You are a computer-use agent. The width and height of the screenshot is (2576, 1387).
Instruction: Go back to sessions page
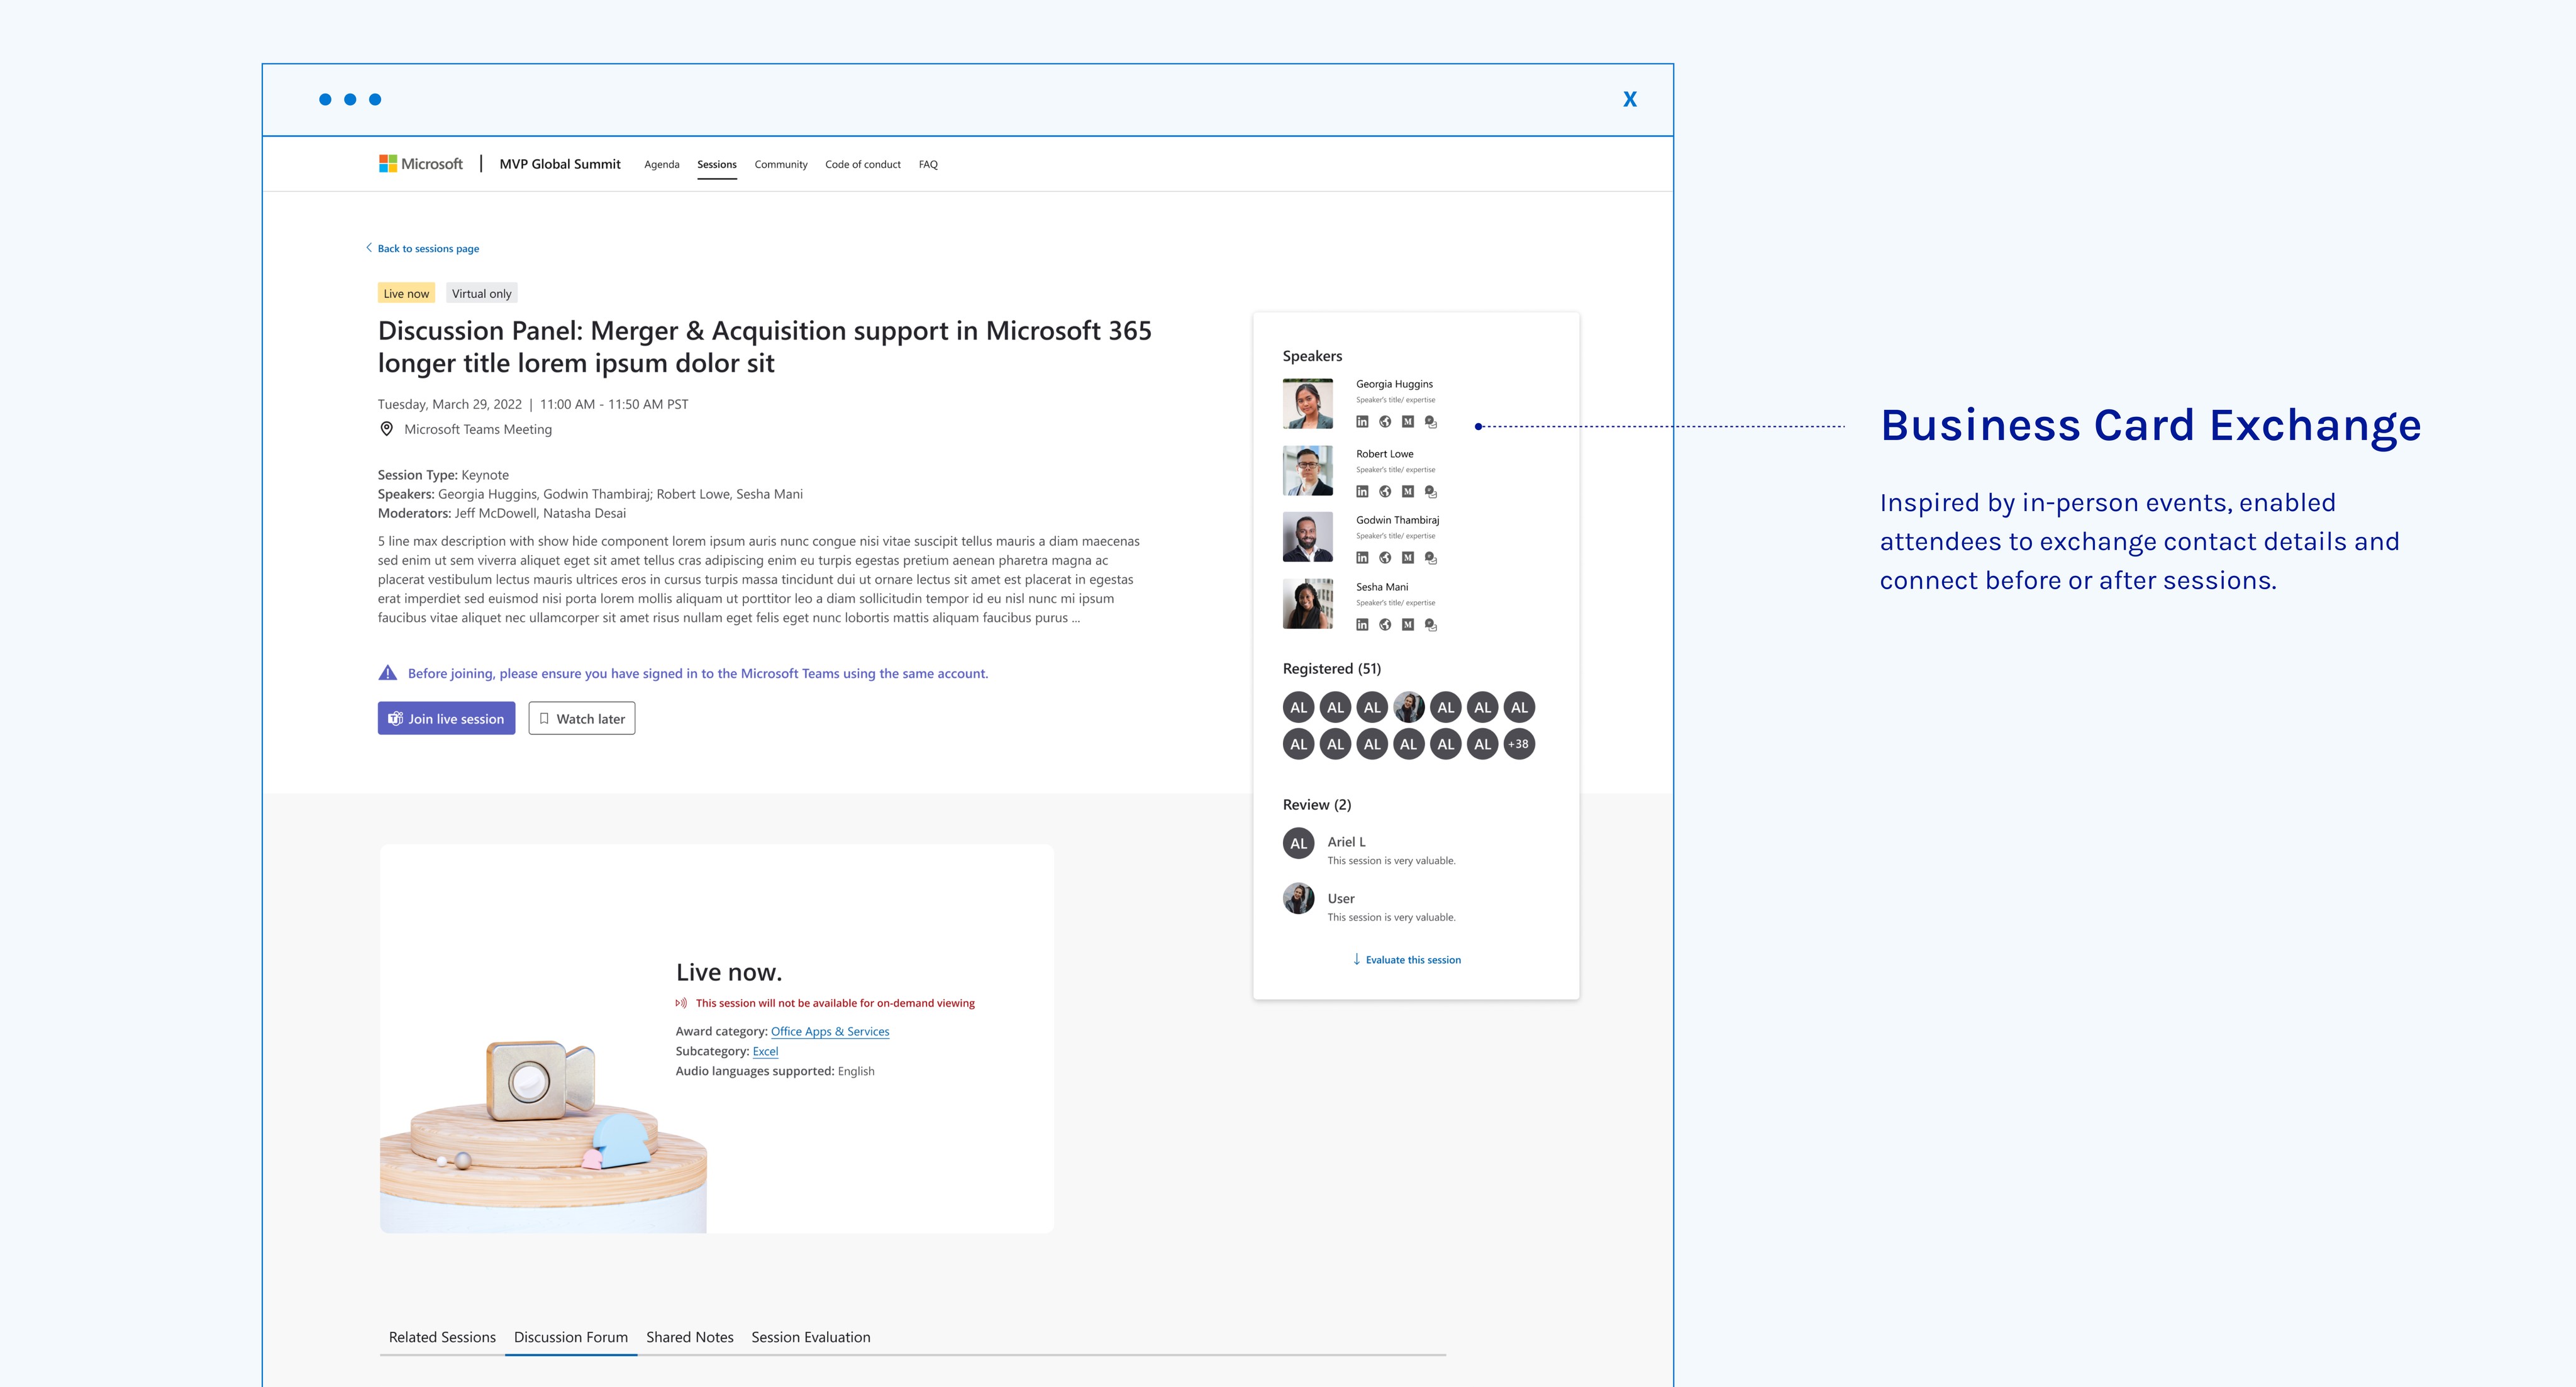427,248
